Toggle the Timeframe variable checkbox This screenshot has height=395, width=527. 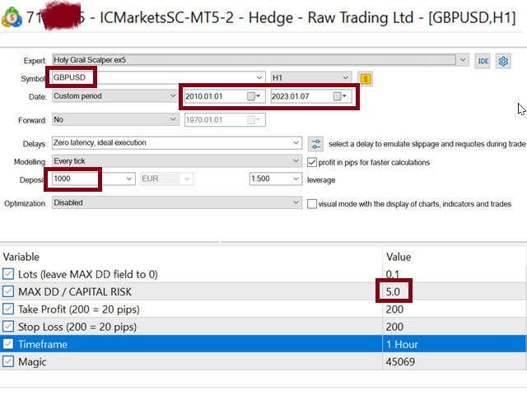click(8, 344)
